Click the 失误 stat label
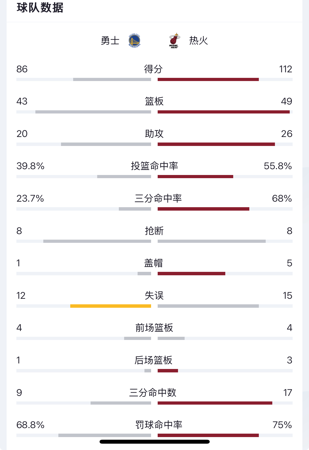The height and width of the screenshot is (450, 309). click(154, 296)
